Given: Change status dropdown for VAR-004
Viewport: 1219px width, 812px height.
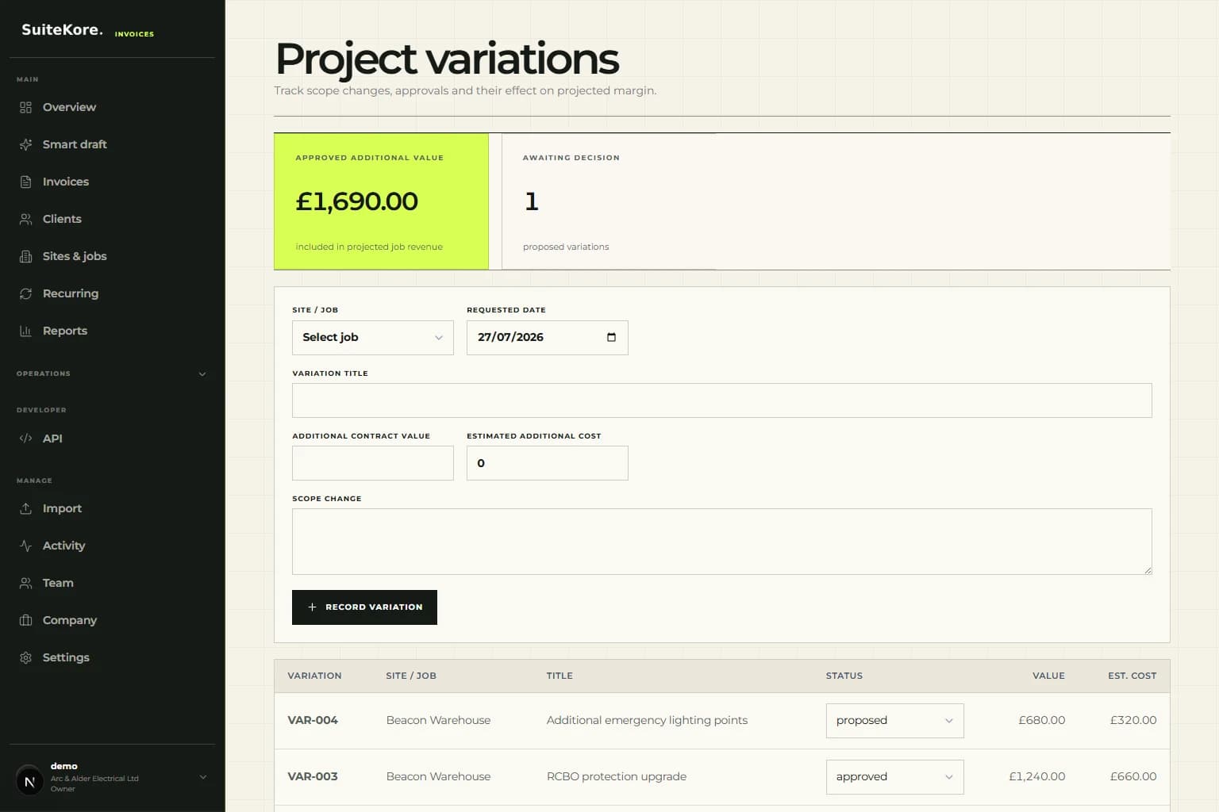Looking at the screenshot, I should [x=894, y=720].
